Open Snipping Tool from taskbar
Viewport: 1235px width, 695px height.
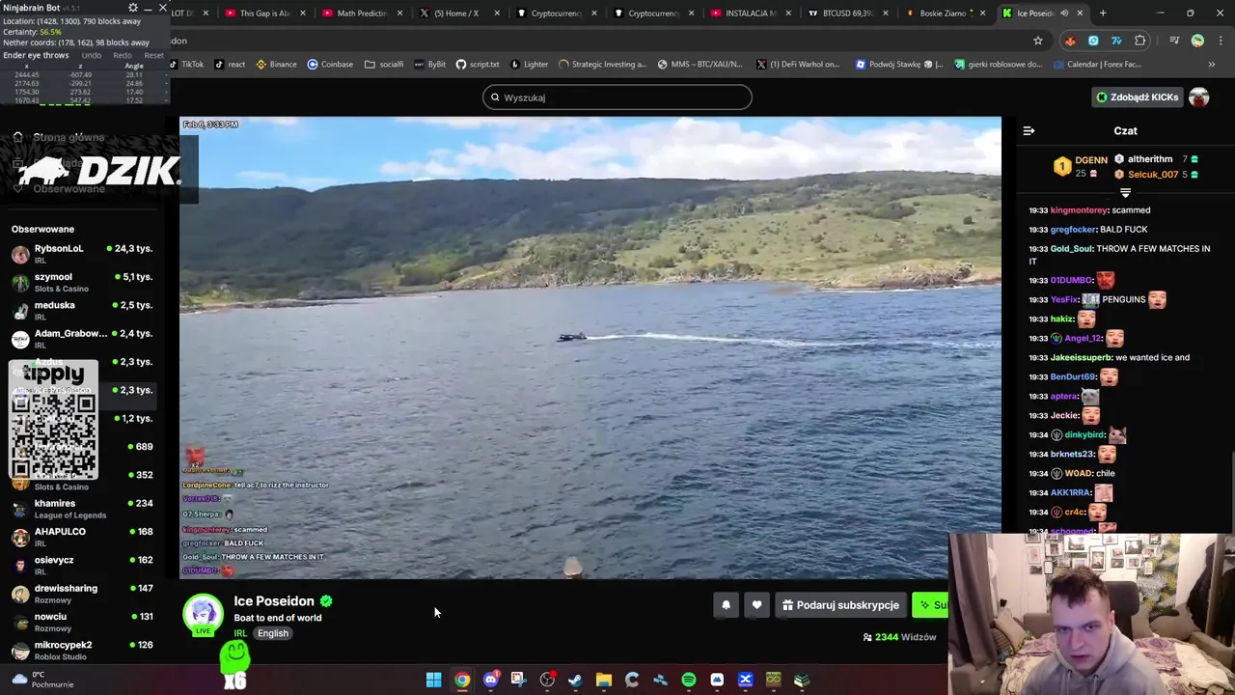519,680
